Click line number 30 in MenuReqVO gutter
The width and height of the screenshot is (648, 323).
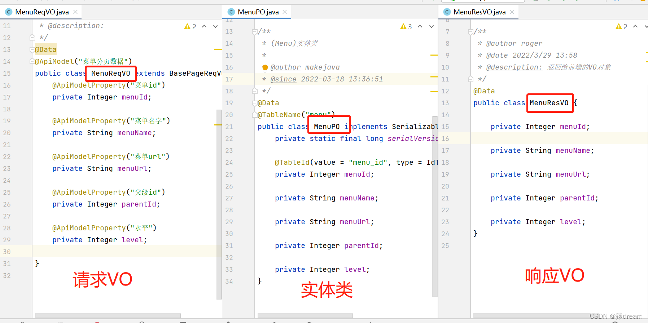pos(7,252)
